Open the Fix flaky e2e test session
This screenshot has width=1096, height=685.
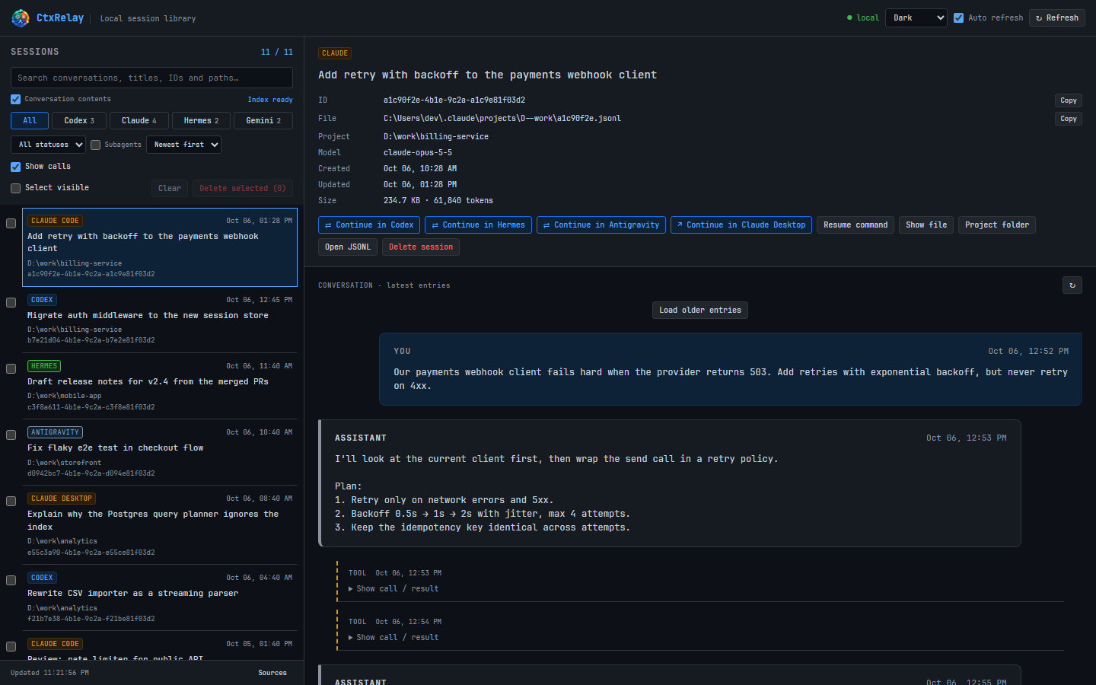click(x=160, y=452)
